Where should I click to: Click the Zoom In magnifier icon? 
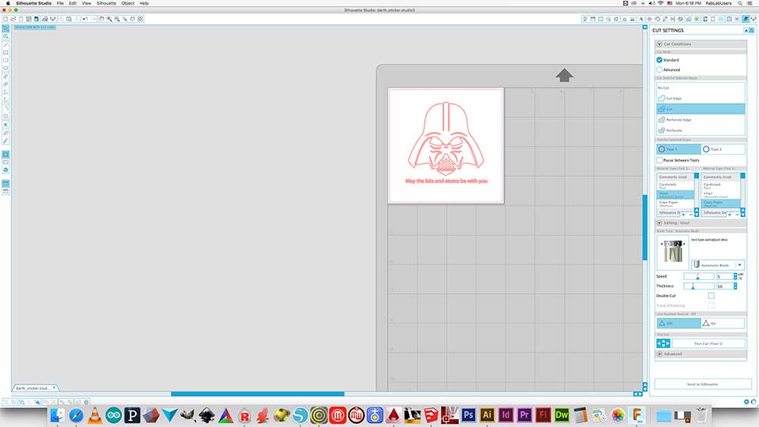tap(109, 19)
